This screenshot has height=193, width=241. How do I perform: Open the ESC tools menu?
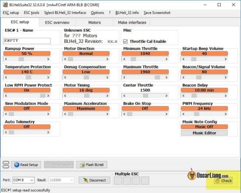(32, 13)
